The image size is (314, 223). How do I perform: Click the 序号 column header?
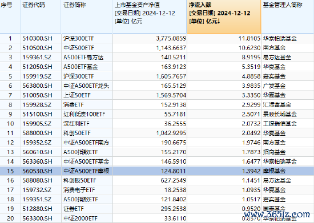point(10,17)
